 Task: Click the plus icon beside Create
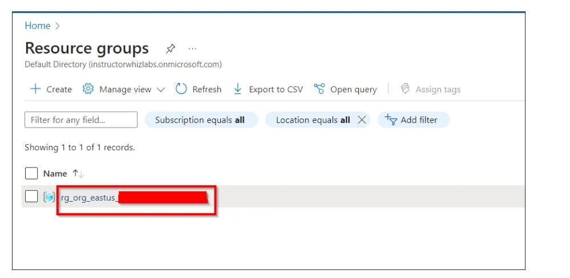[x=35, y=89]
